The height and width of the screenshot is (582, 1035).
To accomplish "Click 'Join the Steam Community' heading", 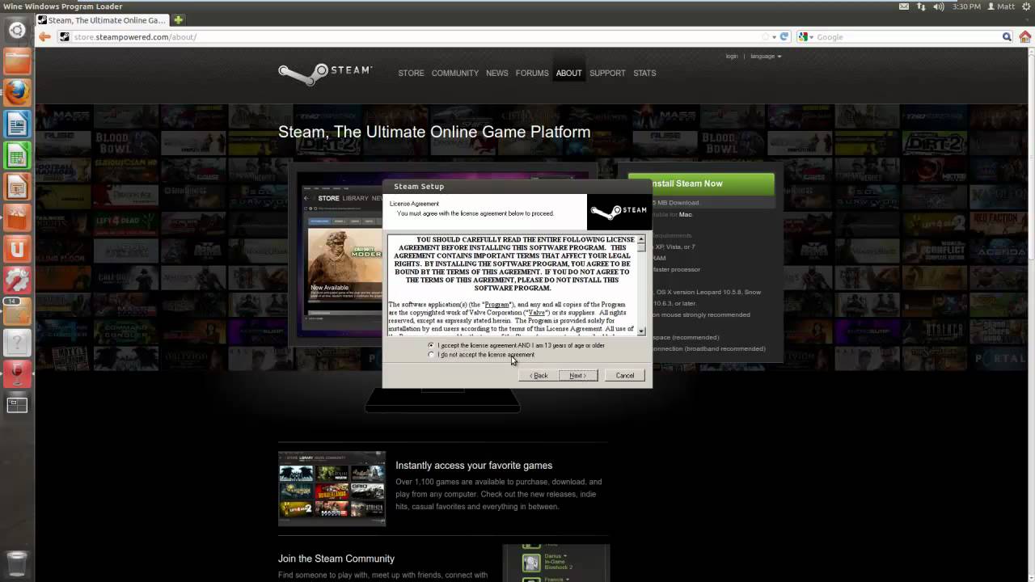I will pos(336,559).
